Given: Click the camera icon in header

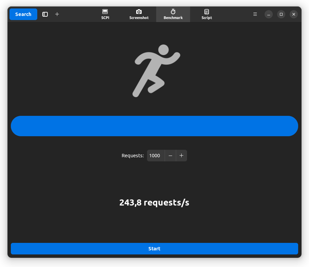Looking at the screenshot, I should [139, 12].
